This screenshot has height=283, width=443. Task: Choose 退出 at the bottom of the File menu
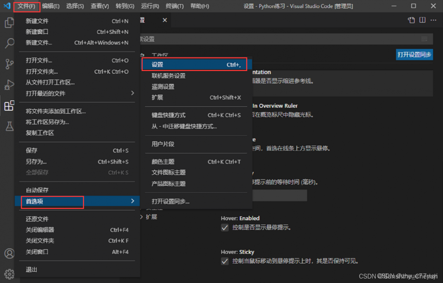[x=77, y=269]
